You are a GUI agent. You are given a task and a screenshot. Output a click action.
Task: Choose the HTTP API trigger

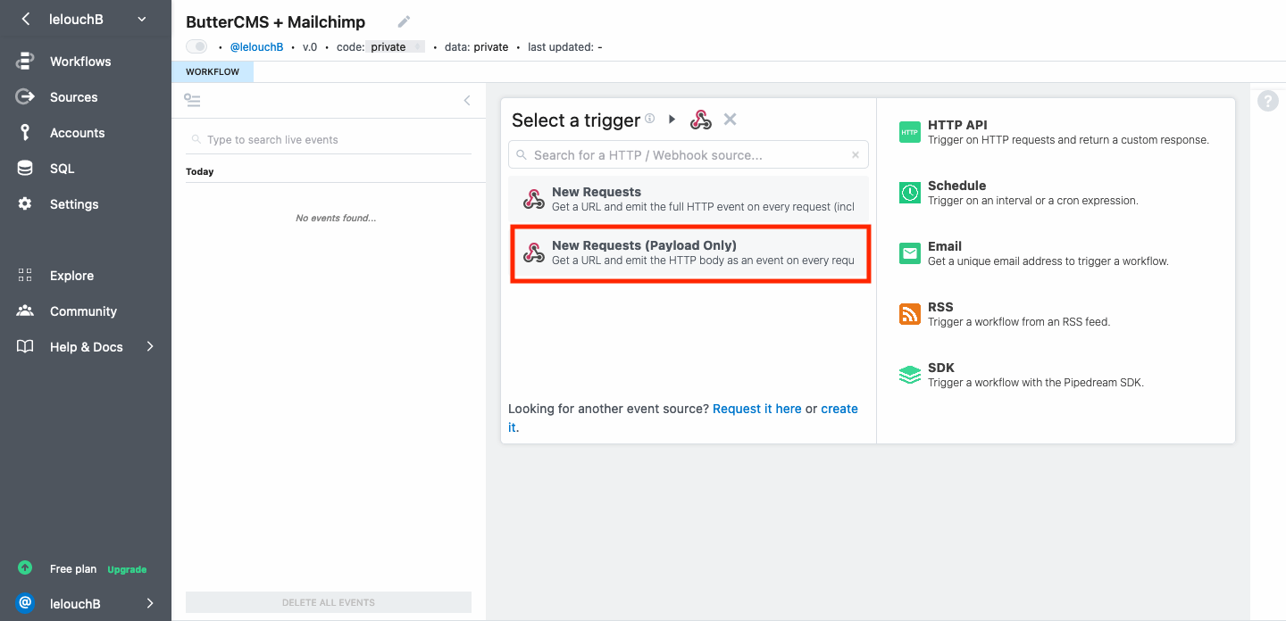point(1056,132)
